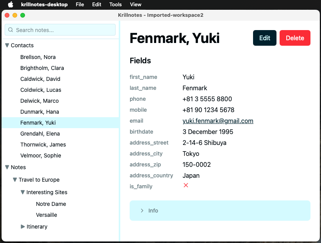Click the Delete button

pos(295,38)
